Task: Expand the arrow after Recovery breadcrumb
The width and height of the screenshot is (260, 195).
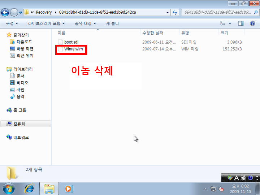Action: [55, 12]
